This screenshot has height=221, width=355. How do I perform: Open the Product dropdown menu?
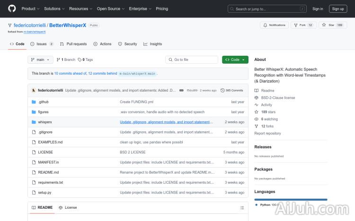pos(30,8)
